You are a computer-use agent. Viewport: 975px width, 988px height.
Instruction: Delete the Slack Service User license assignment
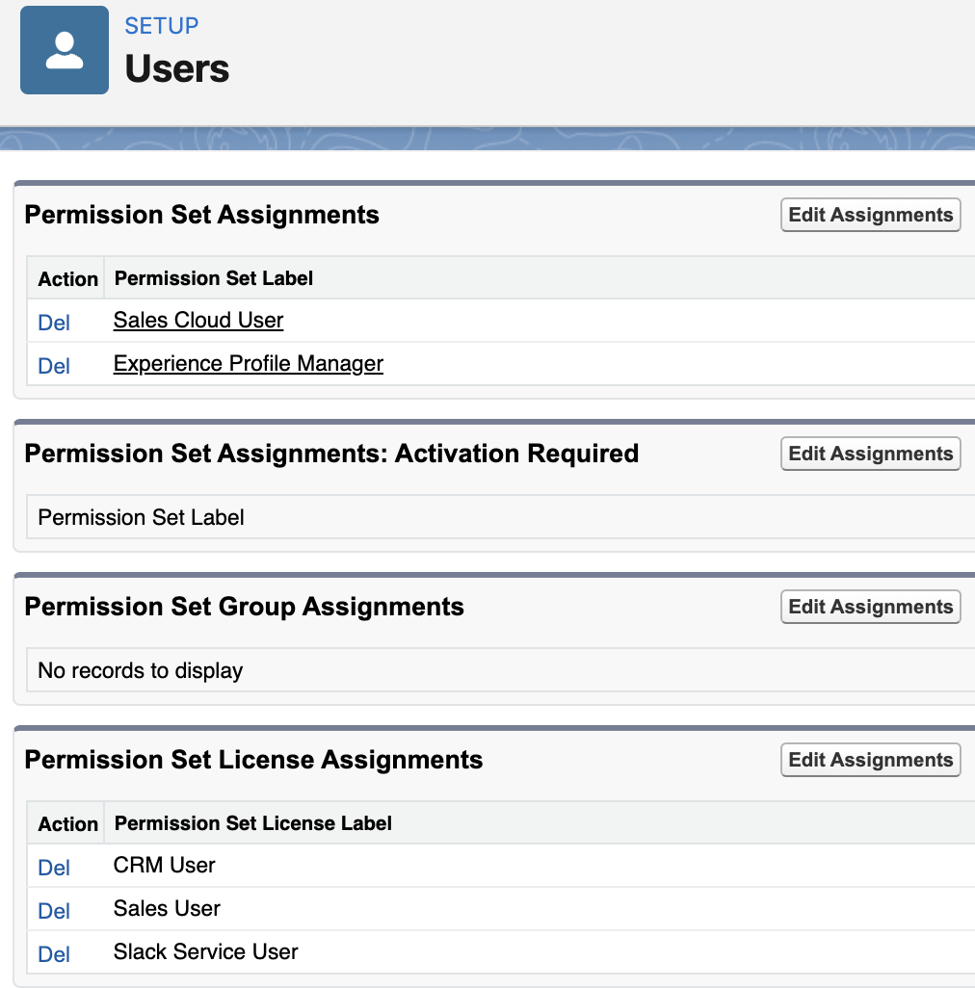pyautogui.click(x=54, y=954)
